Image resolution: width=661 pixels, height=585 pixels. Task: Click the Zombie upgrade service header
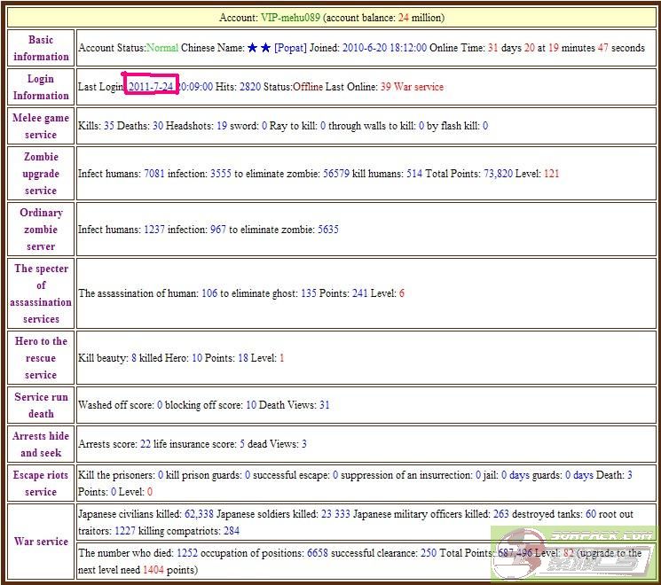point(41,174)
